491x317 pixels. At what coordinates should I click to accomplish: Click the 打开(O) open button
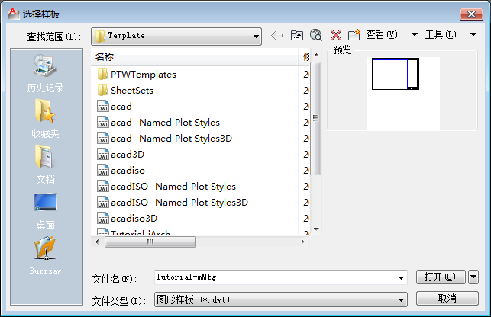click(x=441, y=277)
